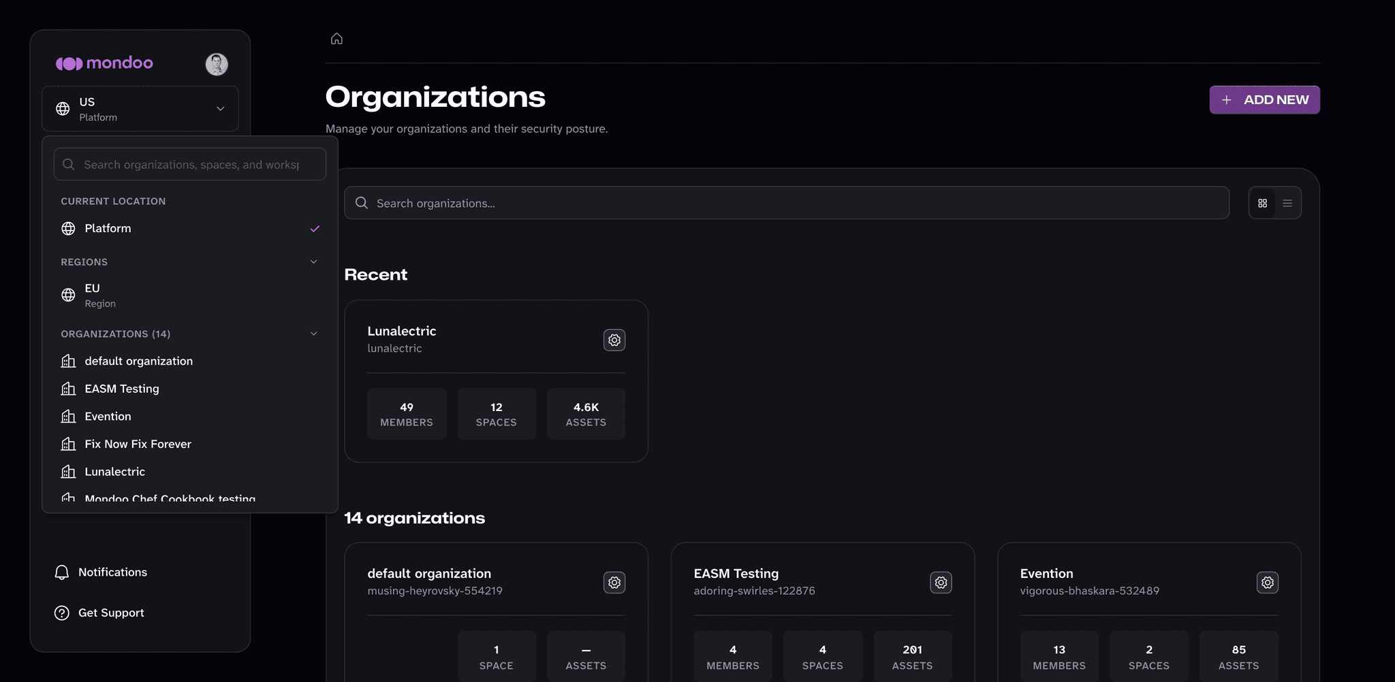Click the home breadcrumb icon
Viewport: 1395px width, 682px height.
(x=336, y=39)
